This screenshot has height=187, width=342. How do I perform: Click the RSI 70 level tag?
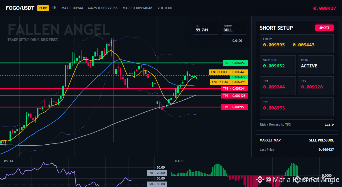click(x=157, y=173)
